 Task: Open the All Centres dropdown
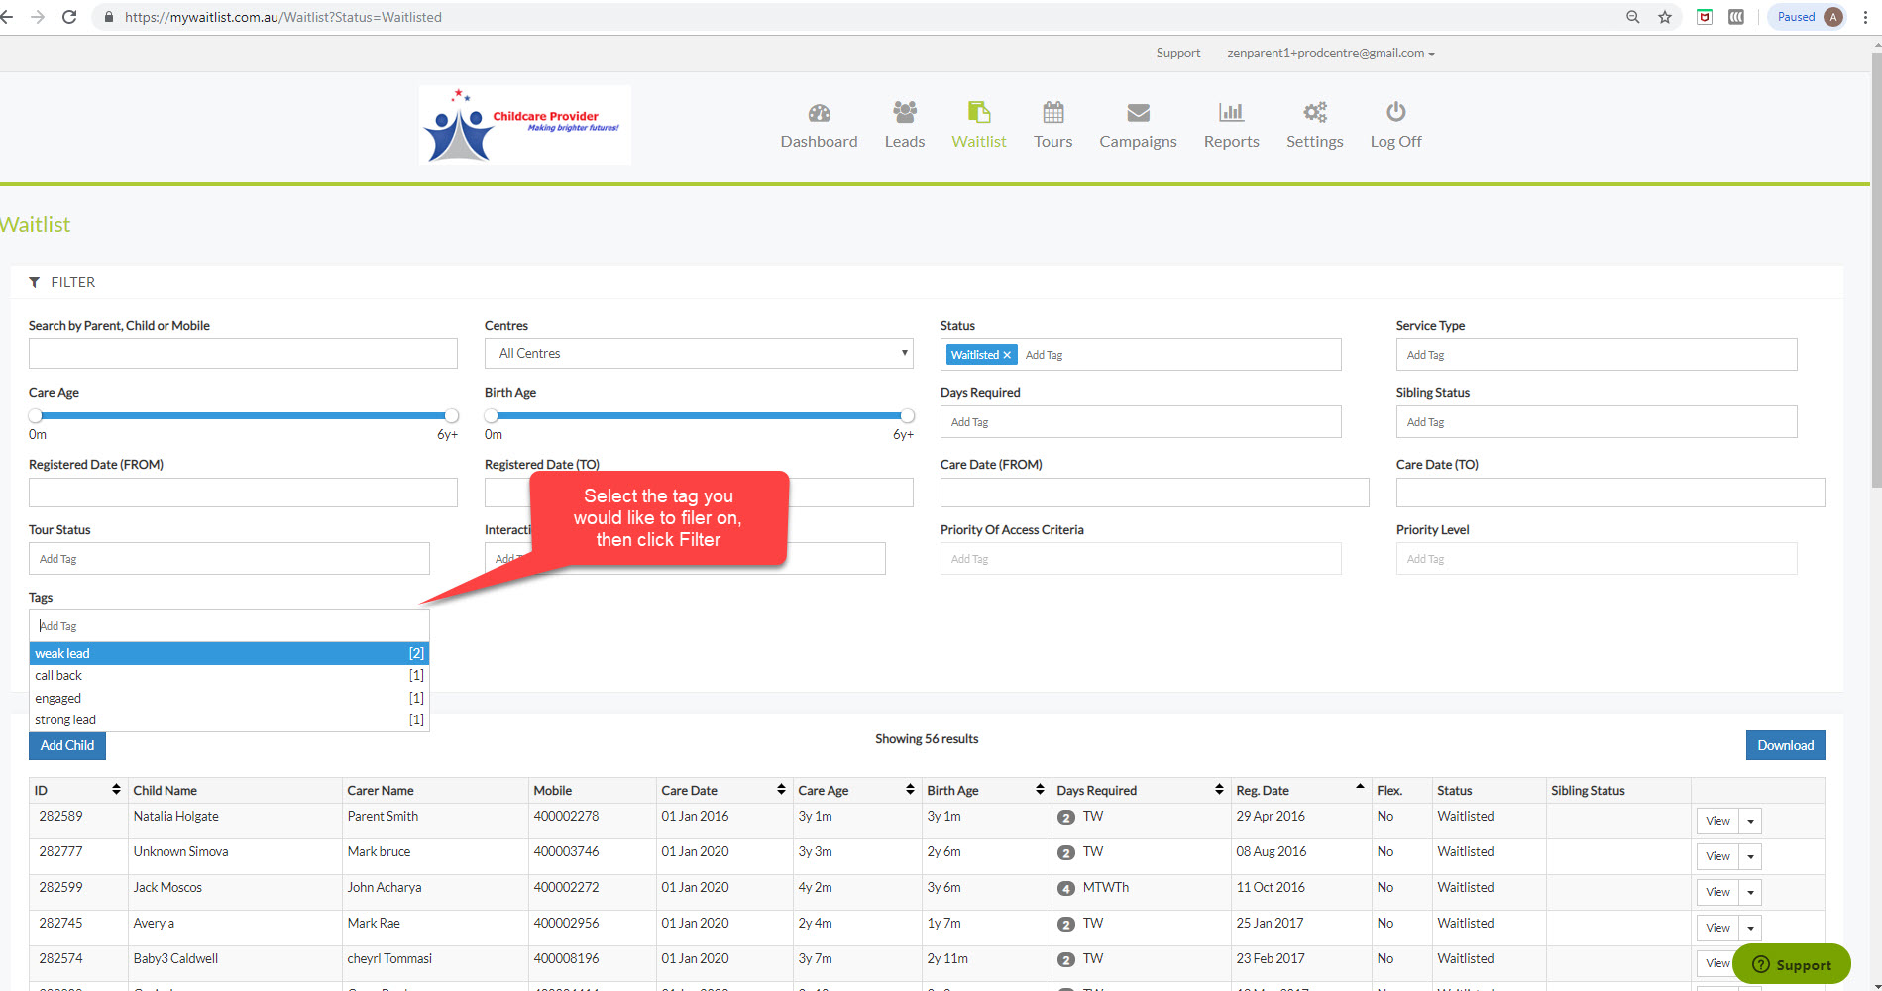pos(699,353)
